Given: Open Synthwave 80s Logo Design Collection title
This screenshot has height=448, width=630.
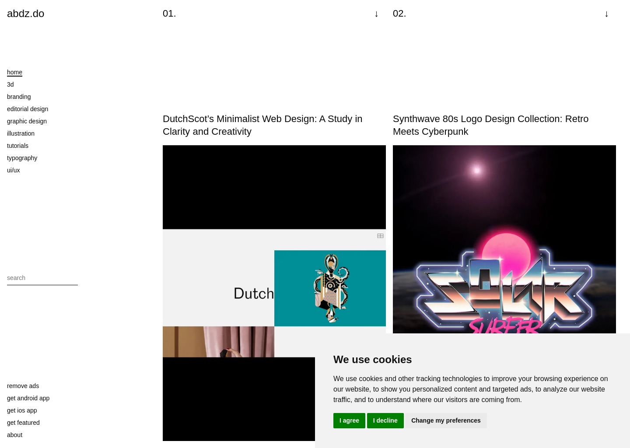Looking at the screenshot, I should coord(490,125).
